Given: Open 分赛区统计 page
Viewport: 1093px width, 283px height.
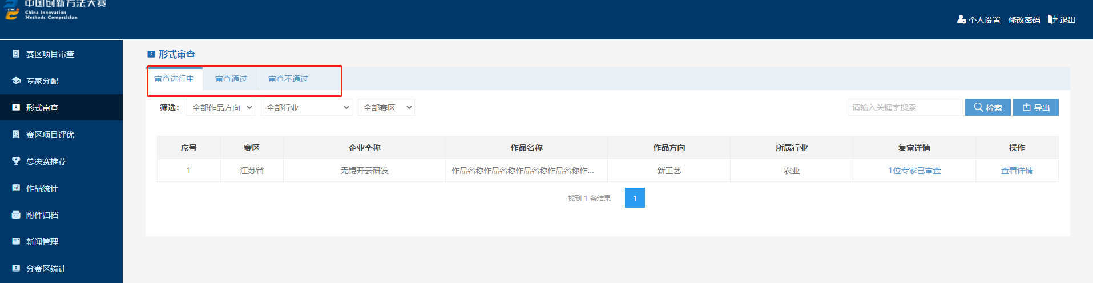Looking at the screenshot, I should (61, 269).
